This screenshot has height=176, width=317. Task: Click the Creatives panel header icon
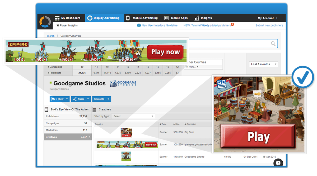coord(95,109)
